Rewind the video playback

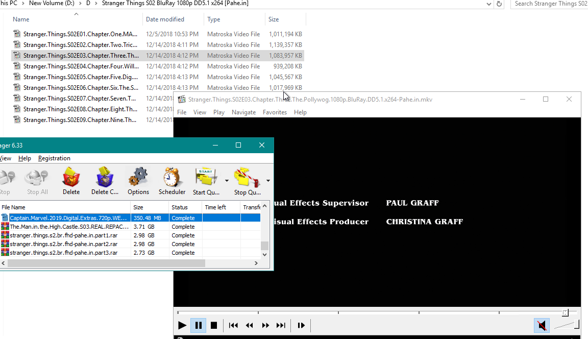(x=250, y=326)
